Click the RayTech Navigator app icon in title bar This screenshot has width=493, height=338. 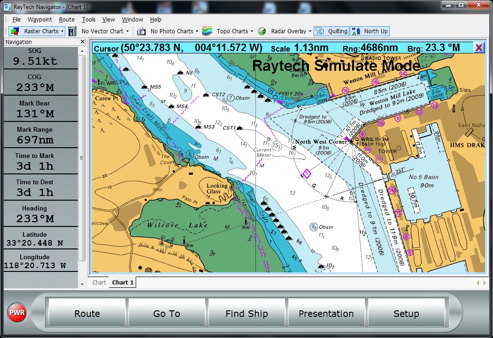[7, 7]
